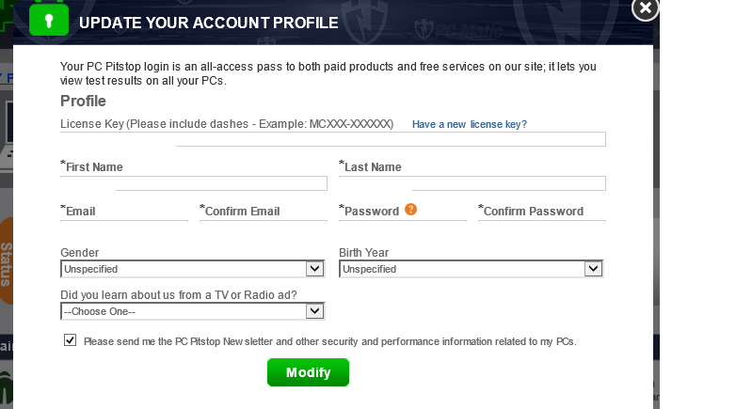Image resolution: width=736 pixels, height=409 pixels.
Task: Click the green Modify button
Action: [308, 372]
